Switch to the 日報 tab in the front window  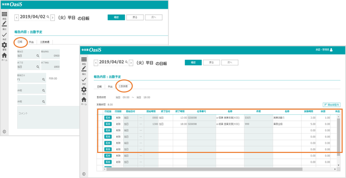[99, 87]
